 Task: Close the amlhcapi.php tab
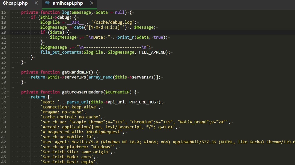point(91,3)
